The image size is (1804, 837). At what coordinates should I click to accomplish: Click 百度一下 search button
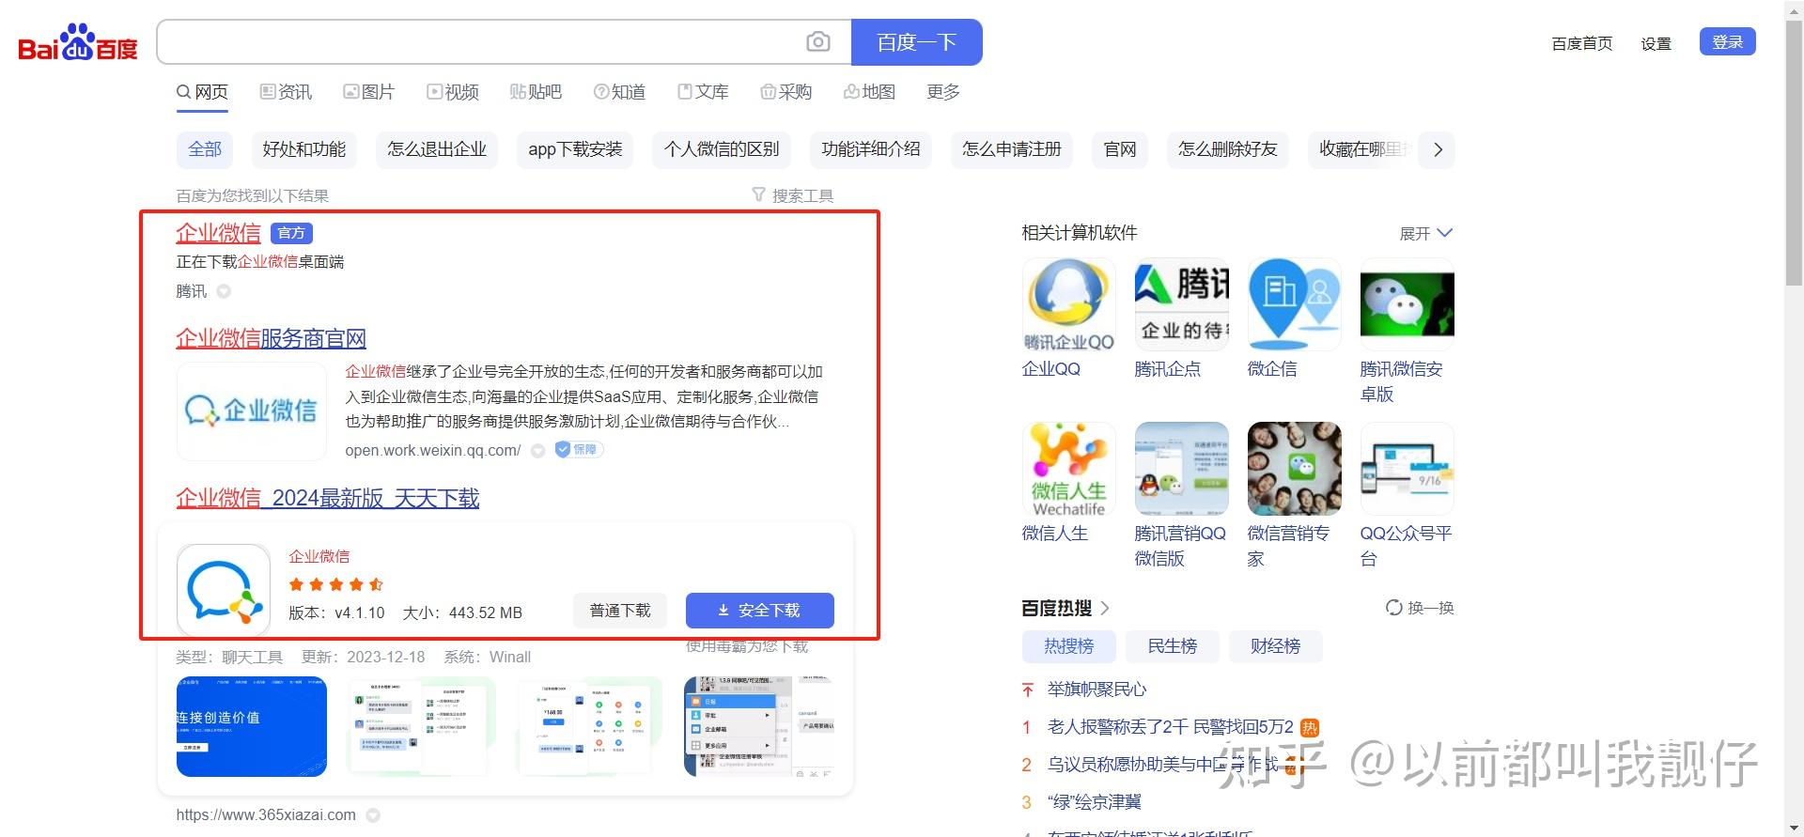916,42
